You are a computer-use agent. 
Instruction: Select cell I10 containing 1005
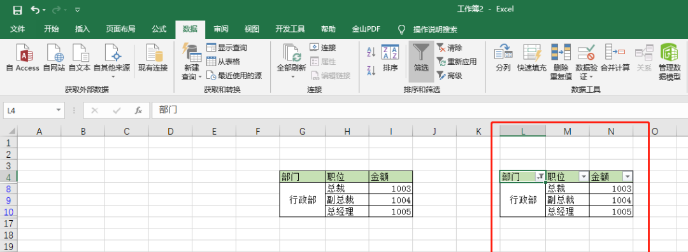pos(391,211)
